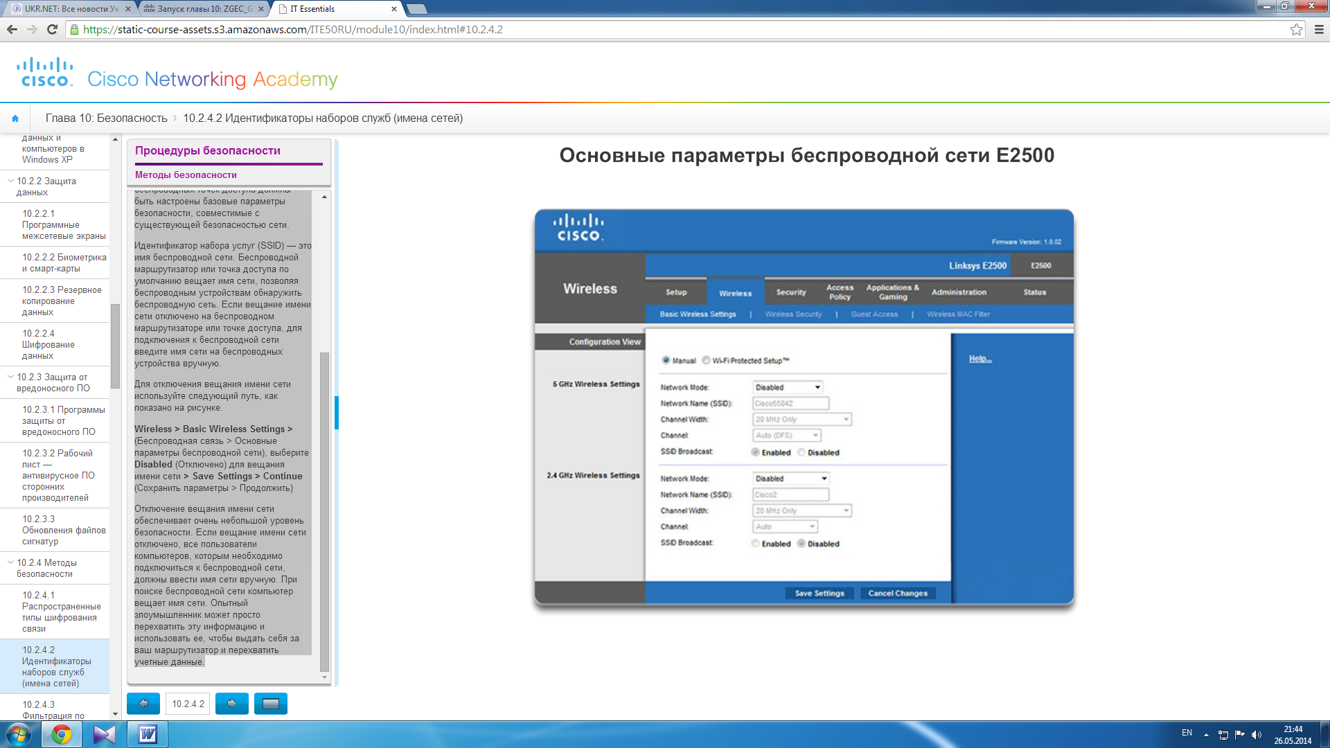This screenshot has height=748, width=1330.
Task: Collapse section 10.2.3 Защита от вредоносного ПО
Action: click(x=10, y=377)
